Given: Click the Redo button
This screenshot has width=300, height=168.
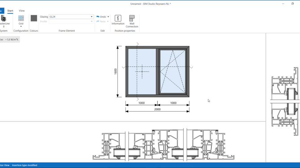Looking at the screenshot, I should tap(101, 21).
